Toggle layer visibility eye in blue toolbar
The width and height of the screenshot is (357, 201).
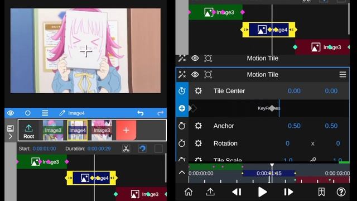click(x=11, y=113)
